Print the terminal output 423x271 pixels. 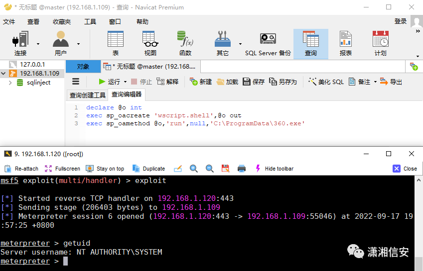(242, 169)
